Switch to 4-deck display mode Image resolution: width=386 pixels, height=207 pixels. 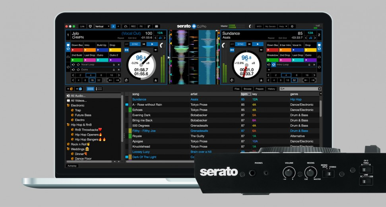pyautogui.click(x=118, y=26)
